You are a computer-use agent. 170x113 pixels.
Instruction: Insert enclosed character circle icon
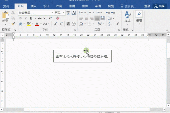[74, 24]
